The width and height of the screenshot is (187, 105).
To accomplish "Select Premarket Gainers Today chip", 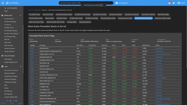I will [108, 18].
